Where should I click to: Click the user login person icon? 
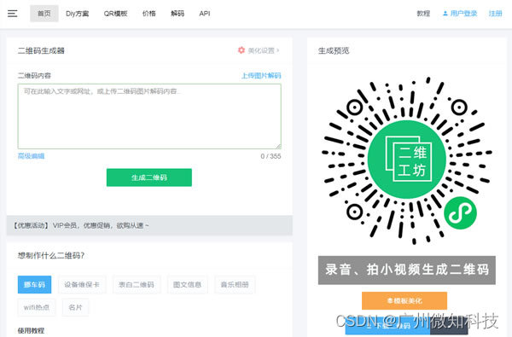[445, 14]
